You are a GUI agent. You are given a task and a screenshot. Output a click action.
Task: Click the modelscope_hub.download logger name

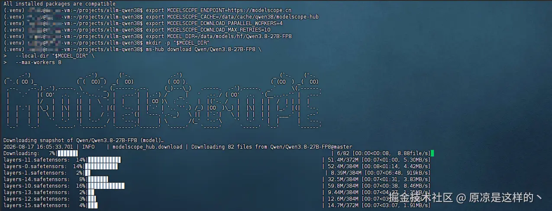147,147
